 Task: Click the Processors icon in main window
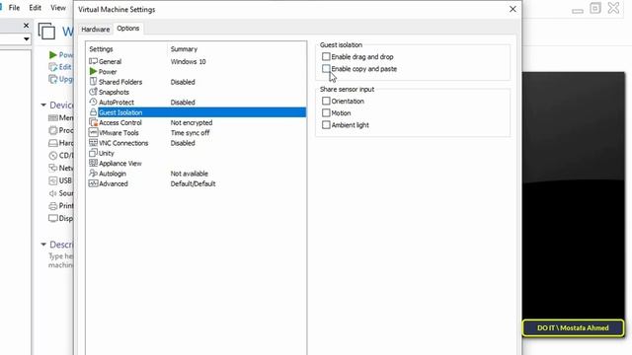point(52,130)
